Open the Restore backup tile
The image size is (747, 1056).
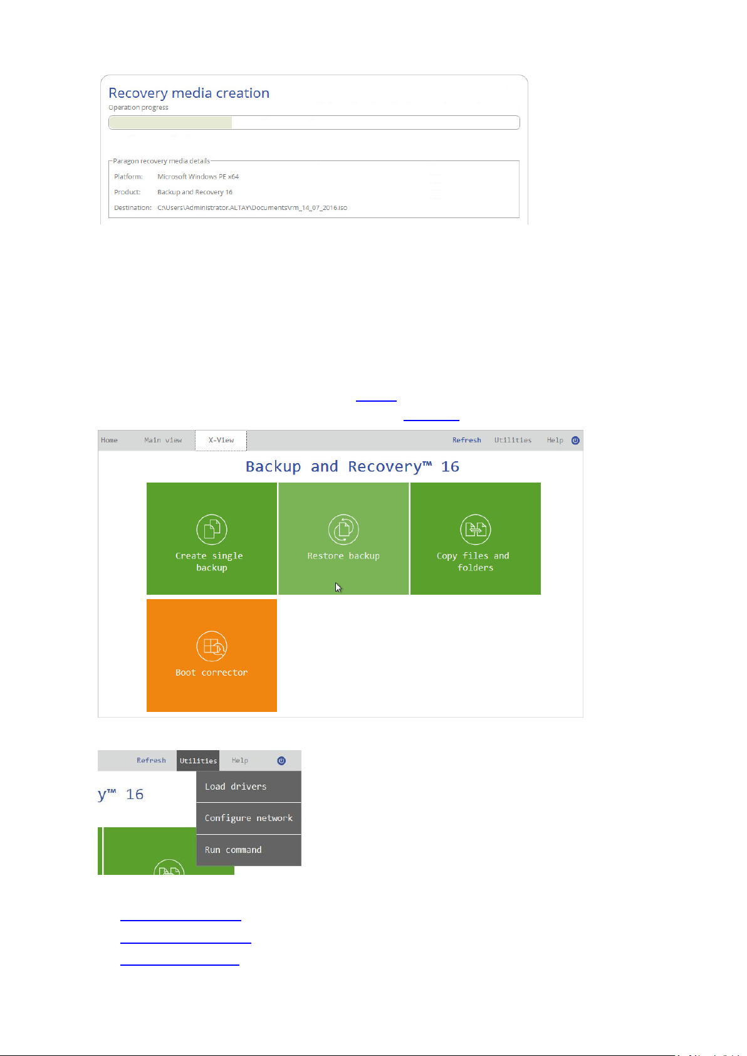[x=343, y=538]
